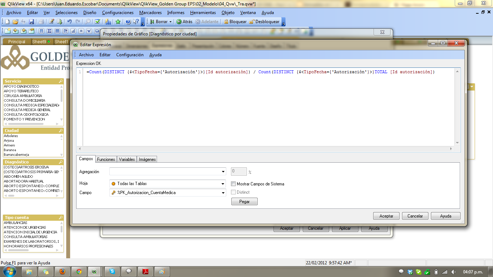The height and width of the screenshot is (277, 493).
Task: Enable Mostrar Campos de Sistema checkbox
Action: (234, 184)
